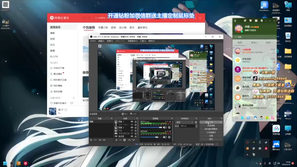Like the song 潮汐 with the heart icon
297x167 pixels.
coord(66,109)
